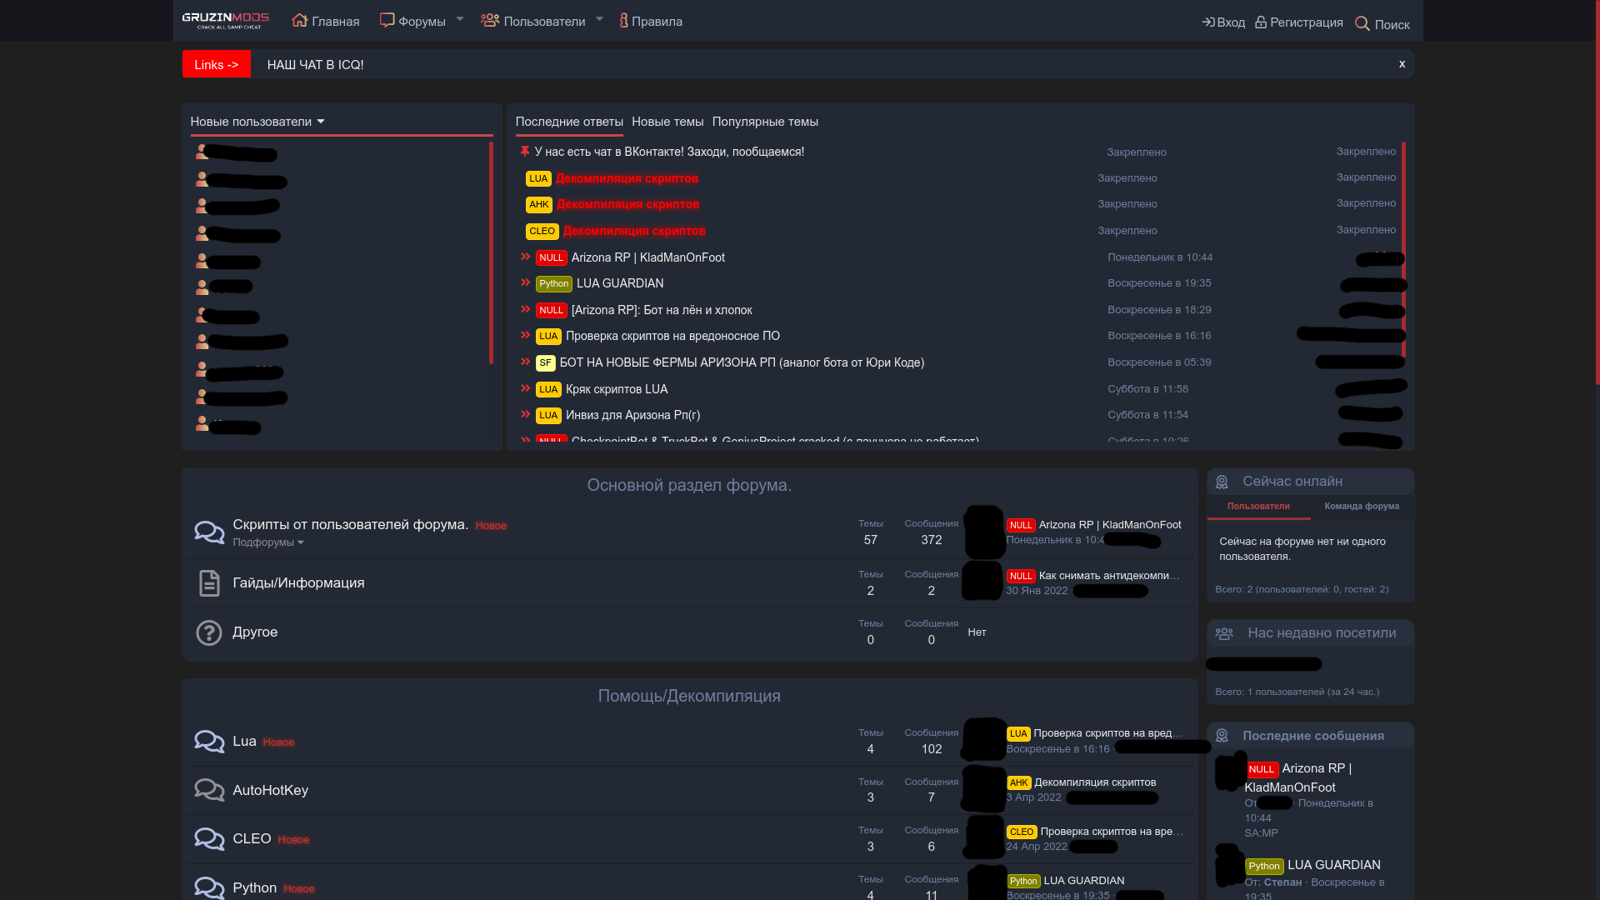Click the Нас недавно посетили users icon
This screenshot has width=1600, height=900.
click(x=1224, y=633)
